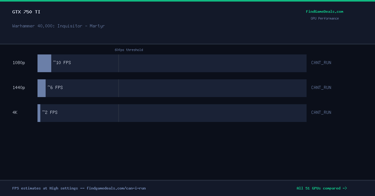Click the FindGameDeals.com brand link
Viewport: 375px width, 196px height.
[324, 12]
